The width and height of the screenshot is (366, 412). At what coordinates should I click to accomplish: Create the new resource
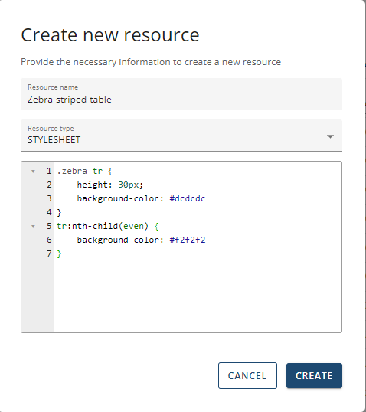[x=314, y=376]
